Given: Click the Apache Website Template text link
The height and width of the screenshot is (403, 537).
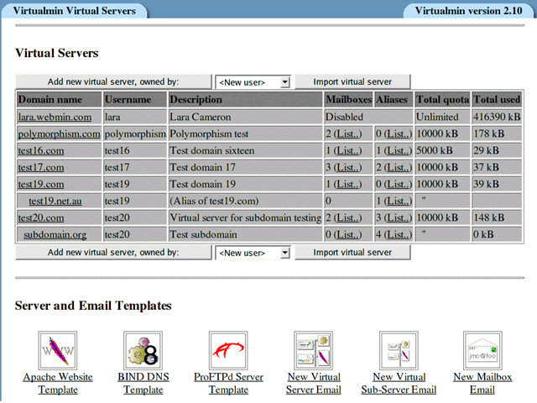Looking at the screenshot, I should [x=58, y=384].
